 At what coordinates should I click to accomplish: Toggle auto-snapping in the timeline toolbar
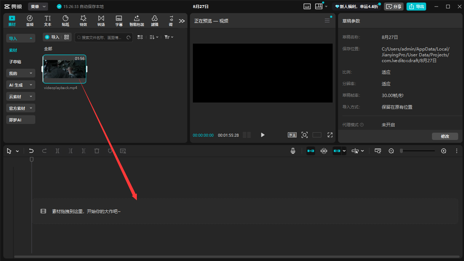click(x=324, y=151)
